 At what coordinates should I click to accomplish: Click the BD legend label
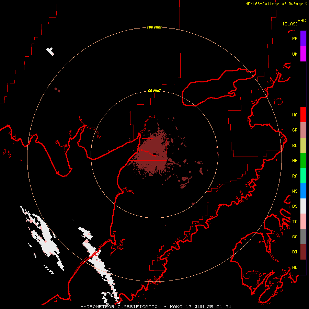click(295, 146)
